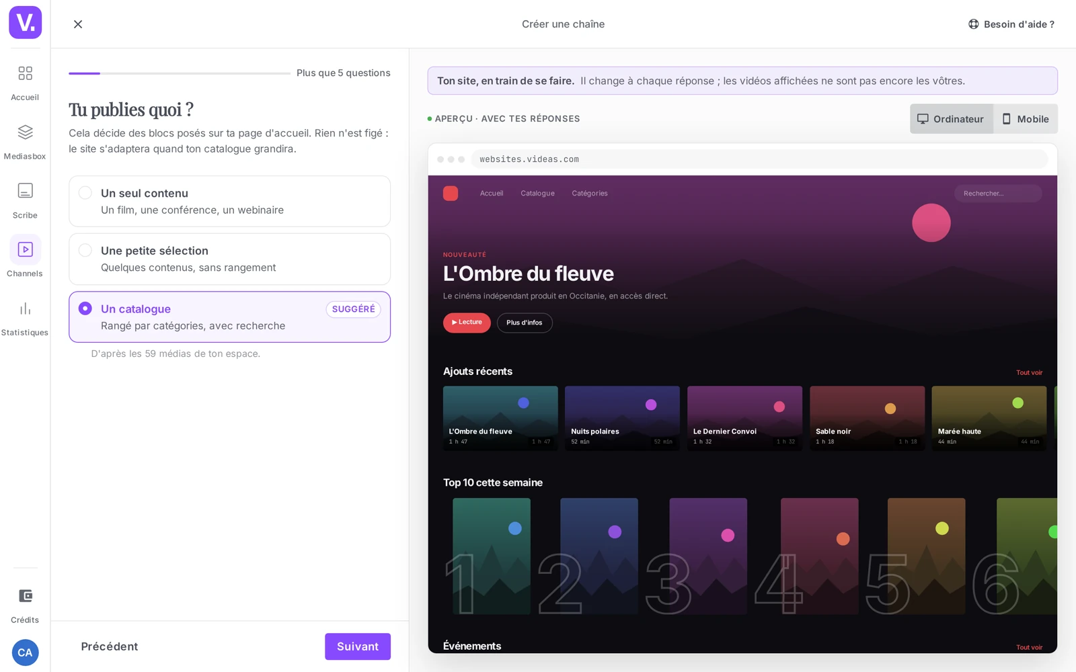Click the websites.videas.com address bar
This screenshot has width=1076, height=672.
click(759, 159)
